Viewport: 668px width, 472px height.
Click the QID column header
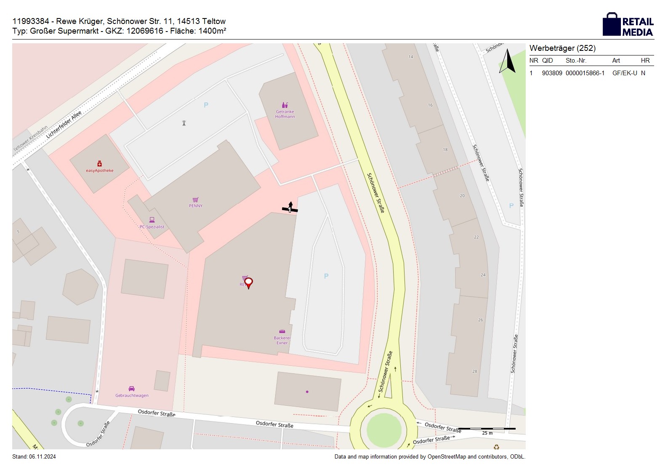(x=547, y=61)
